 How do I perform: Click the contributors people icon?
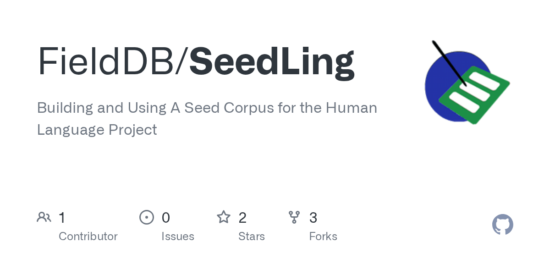pos(44,217)
